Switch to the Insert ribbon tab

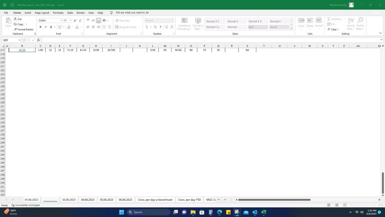coord(28,12)
